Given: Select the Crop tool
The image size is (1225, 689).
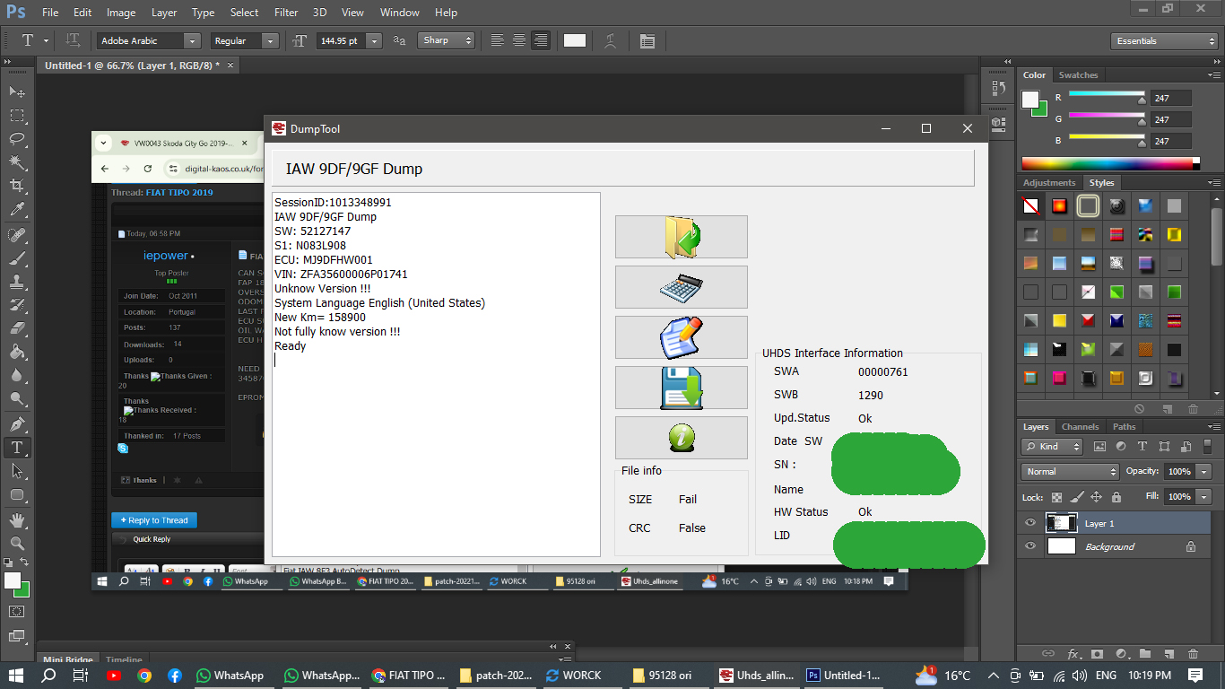Looking at the screenshot, I should [x=16, y=185].
